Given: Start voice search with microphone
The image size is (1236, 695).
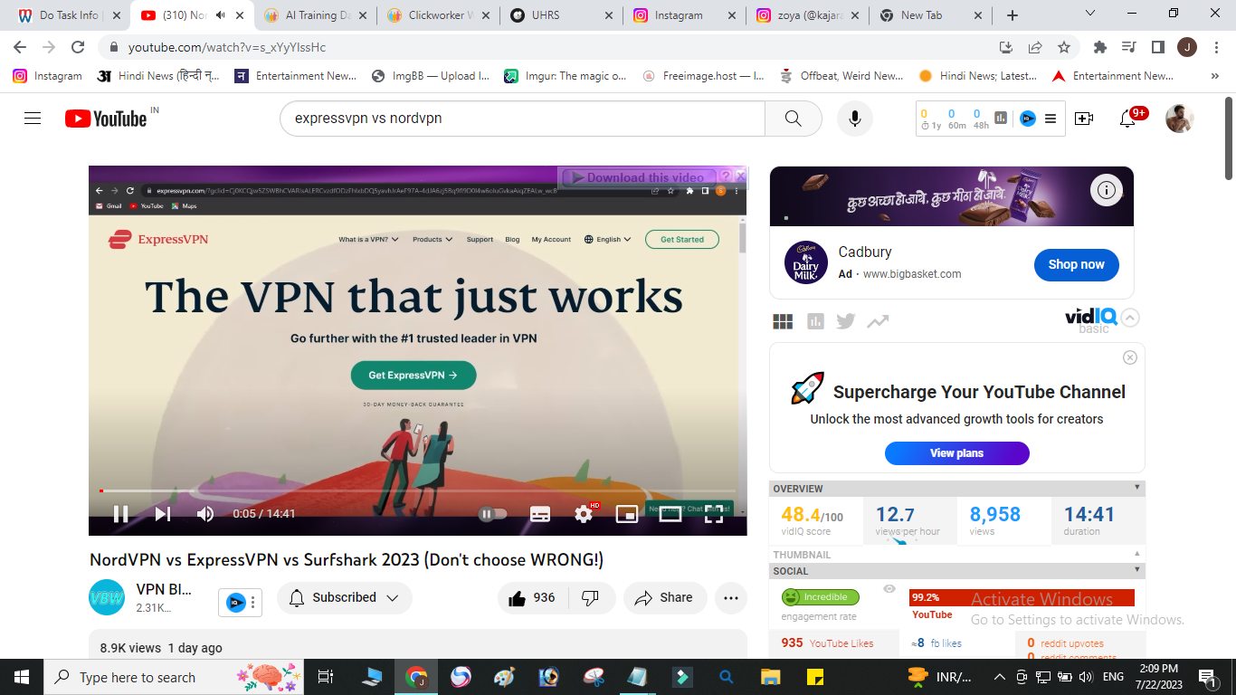Looking at the screenshot, I should coord(855,119).
